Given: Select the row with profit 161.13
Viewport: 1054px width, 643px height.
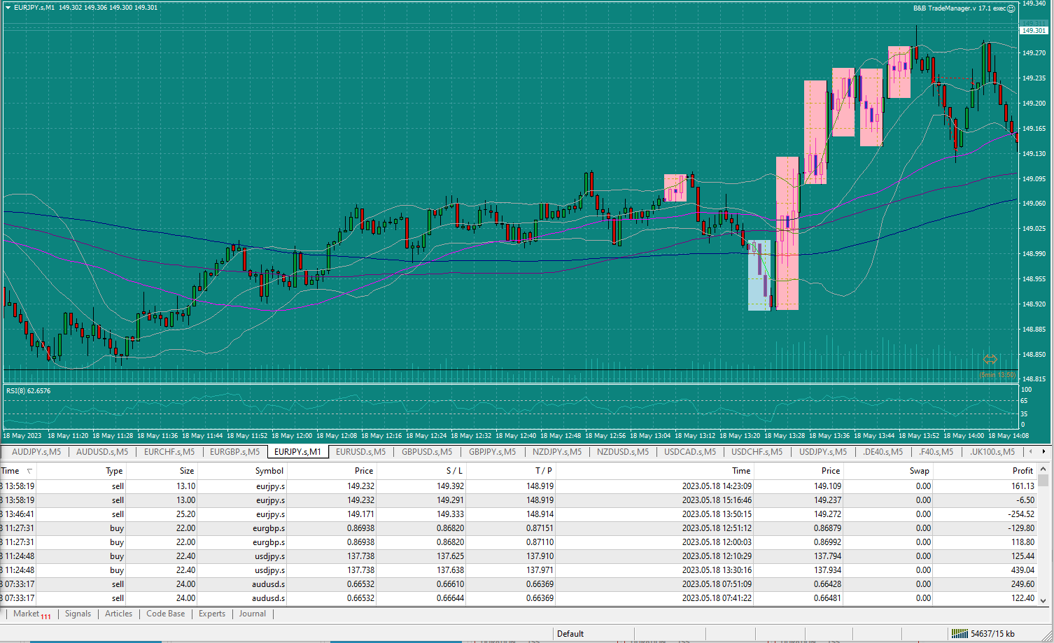Looking at the screenshot, I should click(x=519, y=486).
